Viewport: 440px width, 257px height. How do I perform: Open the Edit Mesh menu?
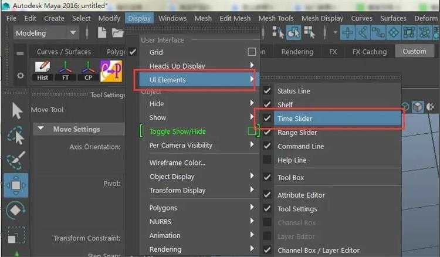(x=235, y=18)
